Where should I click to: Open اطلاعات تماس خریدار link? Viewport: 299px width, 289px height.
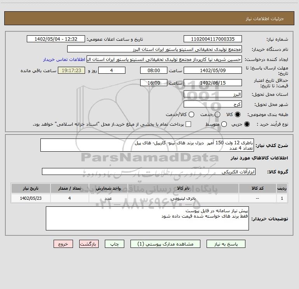[x=64, y=59]
